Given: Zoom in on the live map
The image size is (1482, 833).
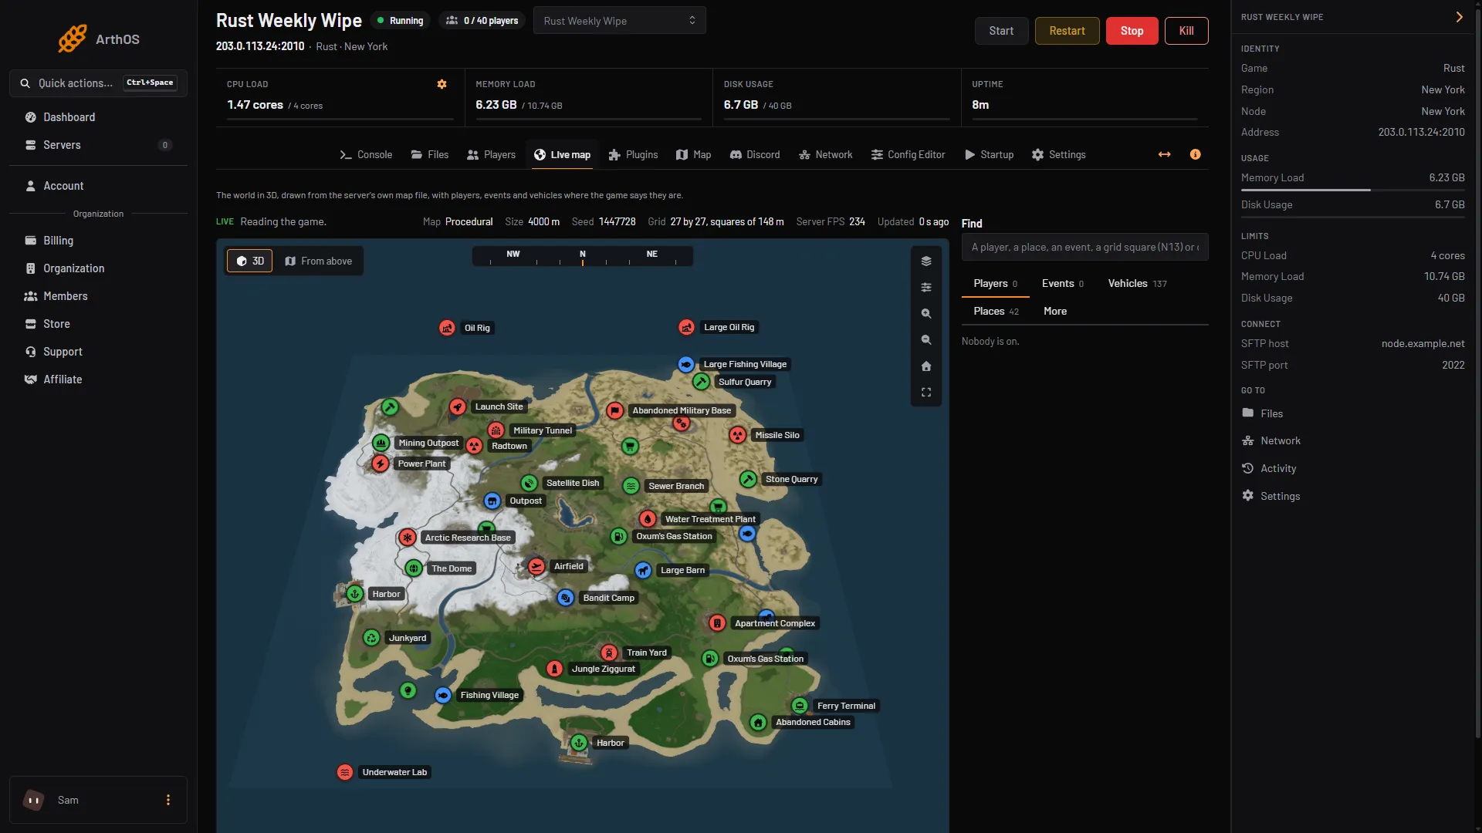Looking at the screenshot, I should 926,314.
